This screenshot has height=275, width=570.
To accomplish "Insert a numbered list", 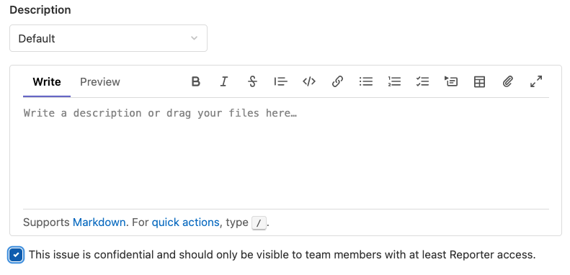I will [x=394, y=82].
